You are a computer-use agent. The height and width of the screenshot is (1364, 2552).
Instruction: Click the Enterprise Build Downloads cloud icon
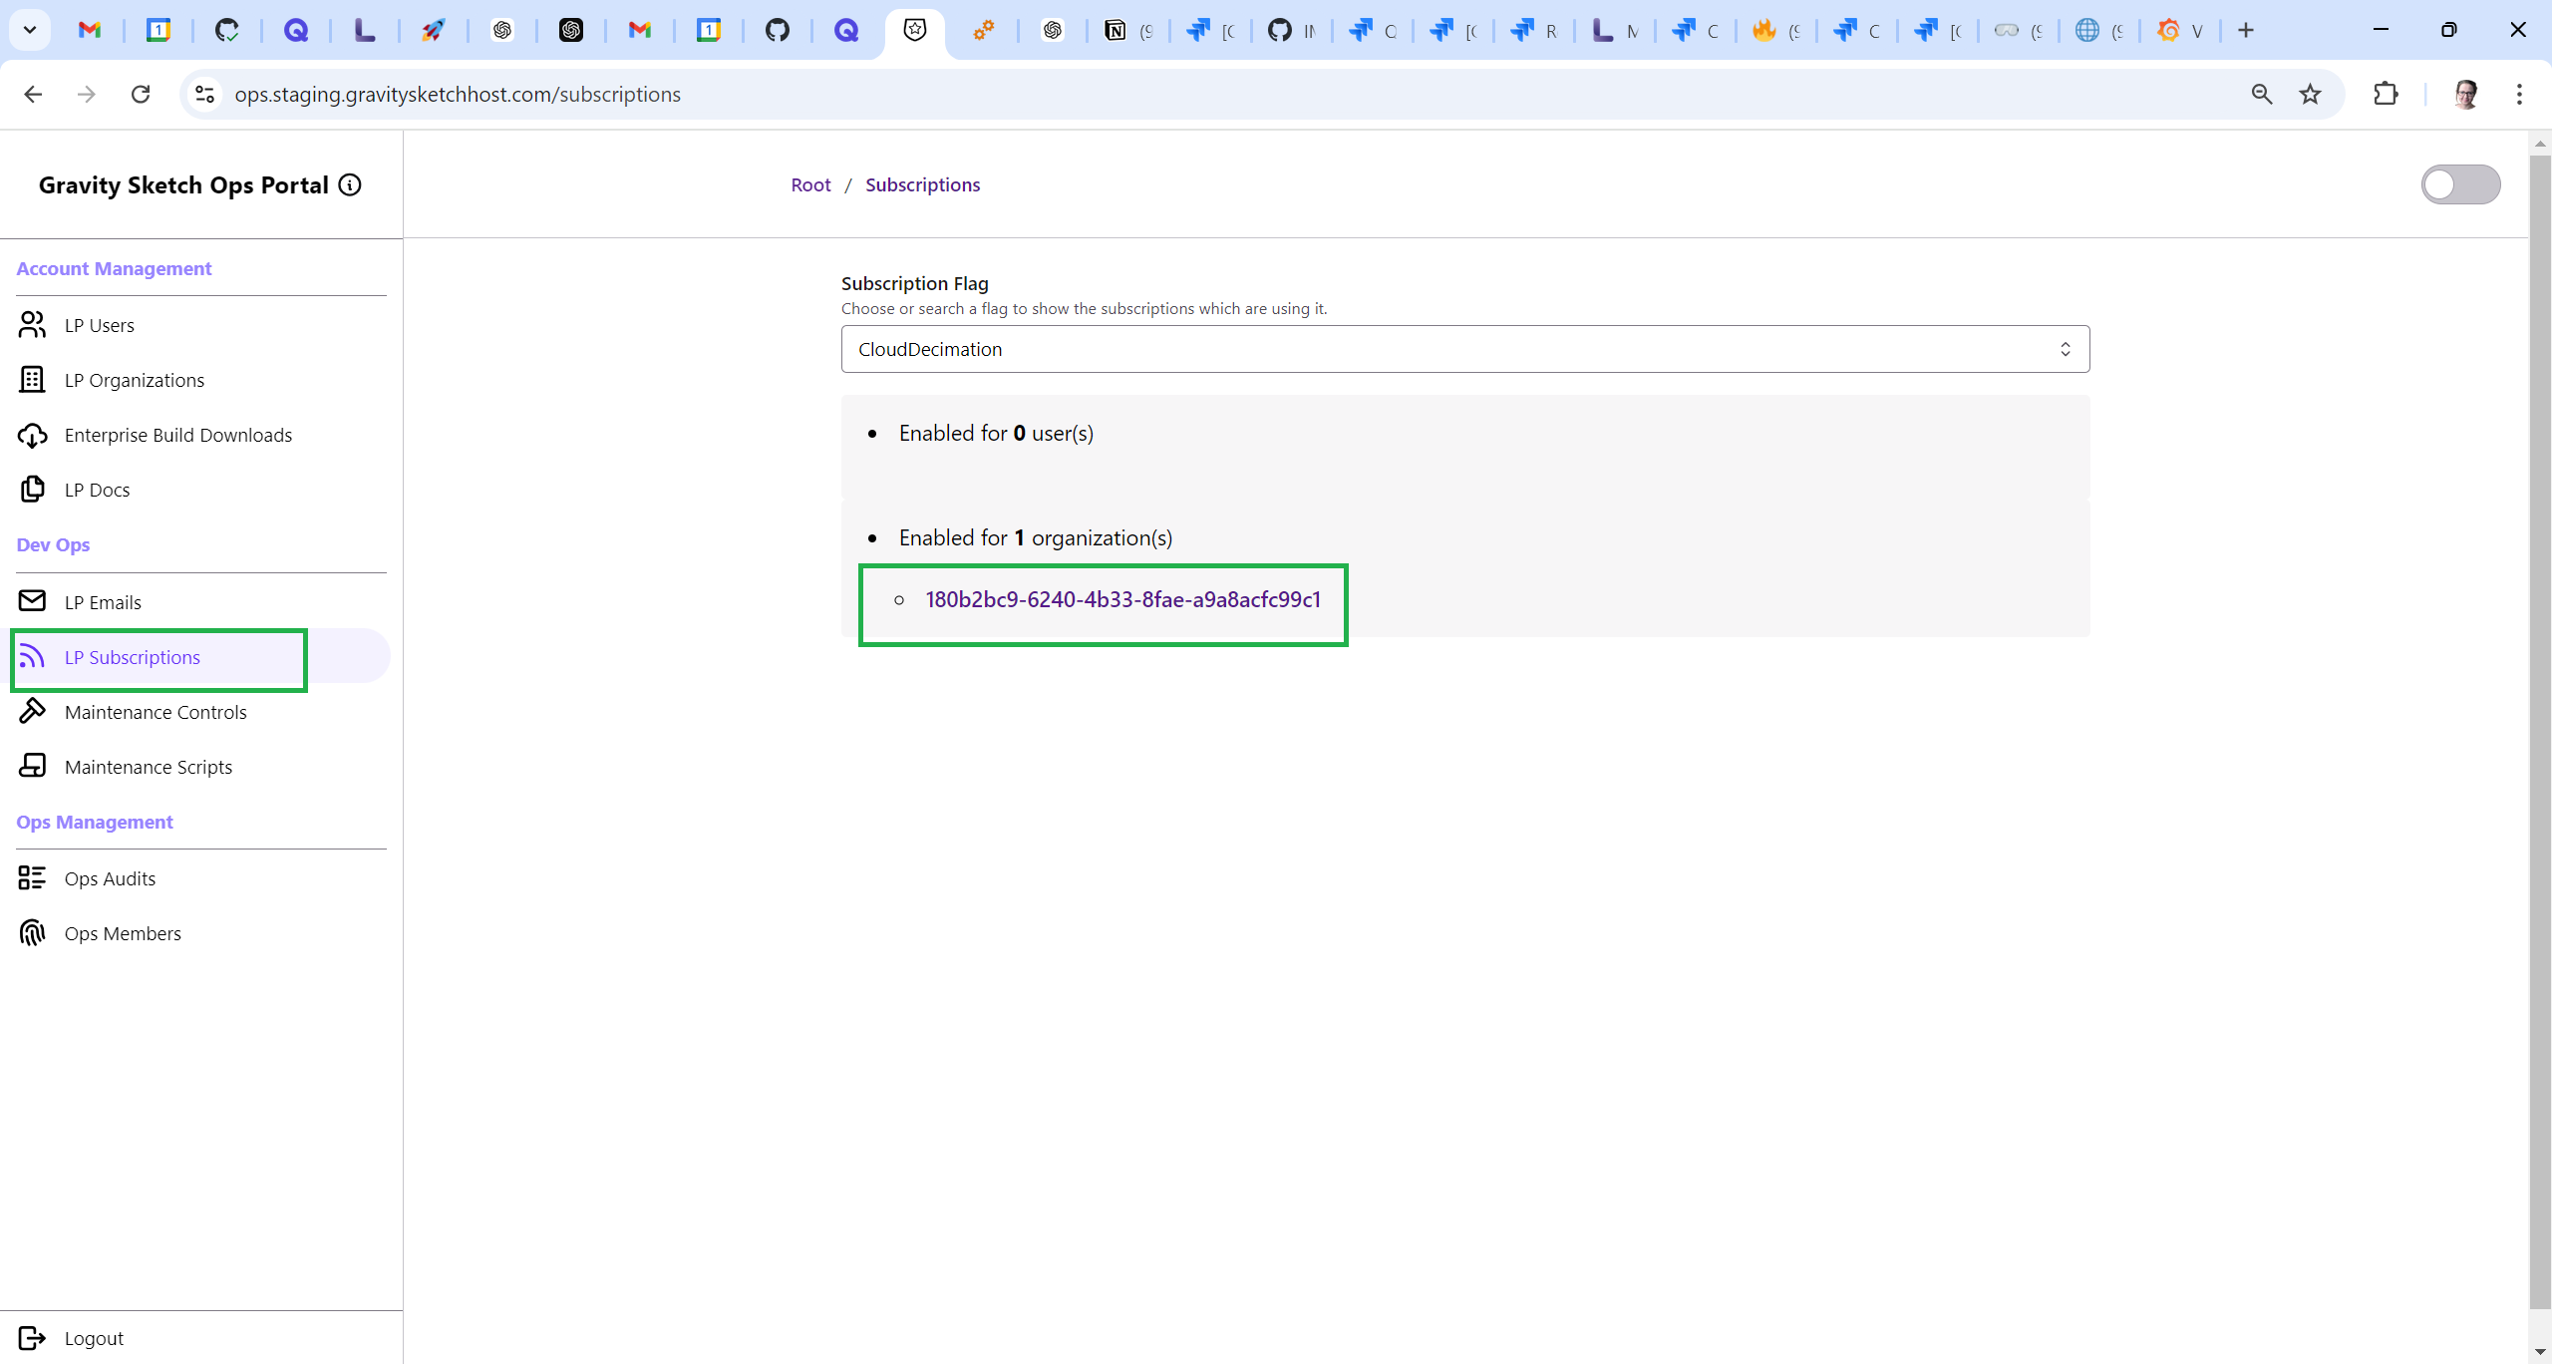point(32,435)
